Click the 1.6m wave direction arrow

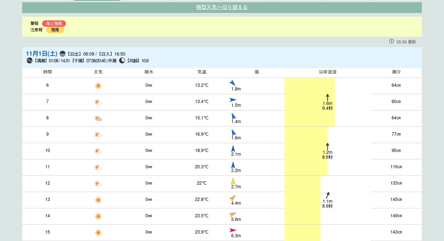tap(327, 97)
